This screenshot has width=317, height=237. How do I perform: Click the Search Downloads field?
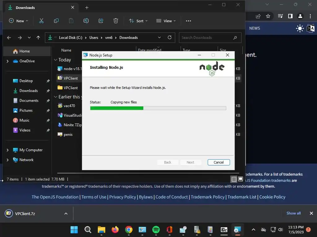(x=210, y=38)
